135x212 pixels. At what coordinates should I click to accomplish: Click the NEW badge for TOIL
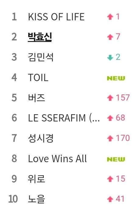(x=116, y=78)
